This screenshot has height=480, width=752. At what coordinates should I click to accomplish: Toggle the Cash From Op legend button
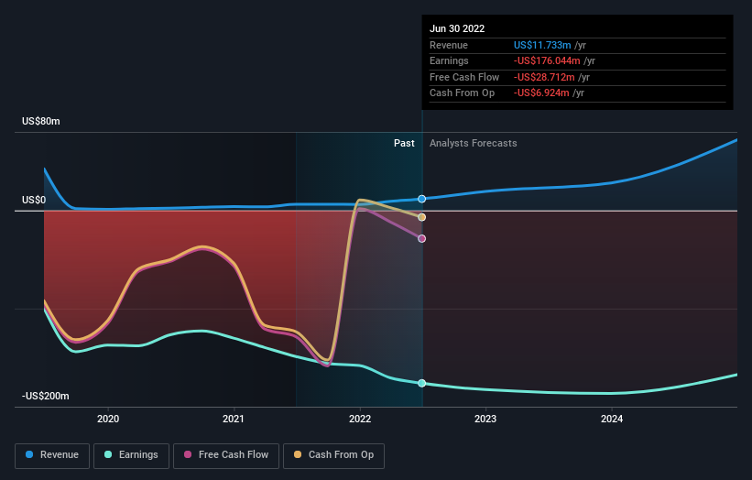[x=333, y=455]
